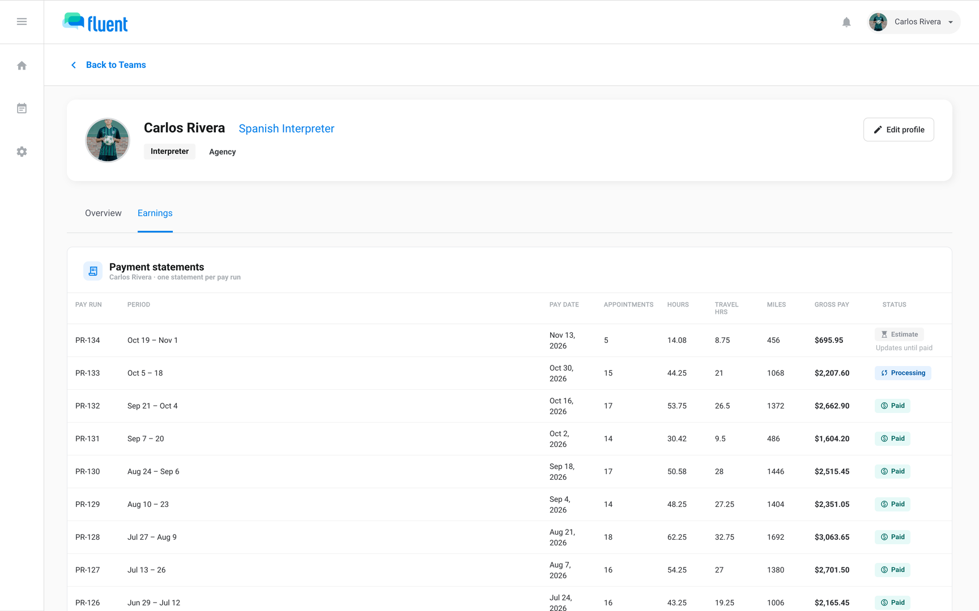The image size is (979, 611).
Task: Open pay run PR-134
Action: click(88, 341)
